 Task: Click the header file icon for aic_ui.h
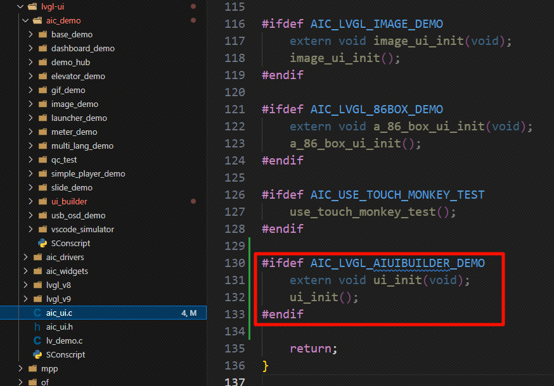tap(37, 327)
